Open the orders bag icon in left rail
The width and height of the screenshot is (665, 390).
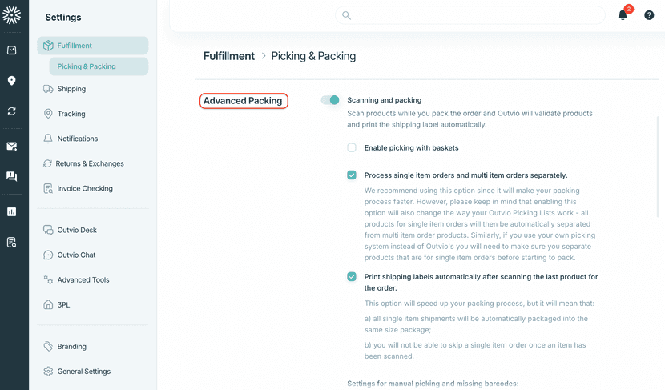tap(12, 50)
